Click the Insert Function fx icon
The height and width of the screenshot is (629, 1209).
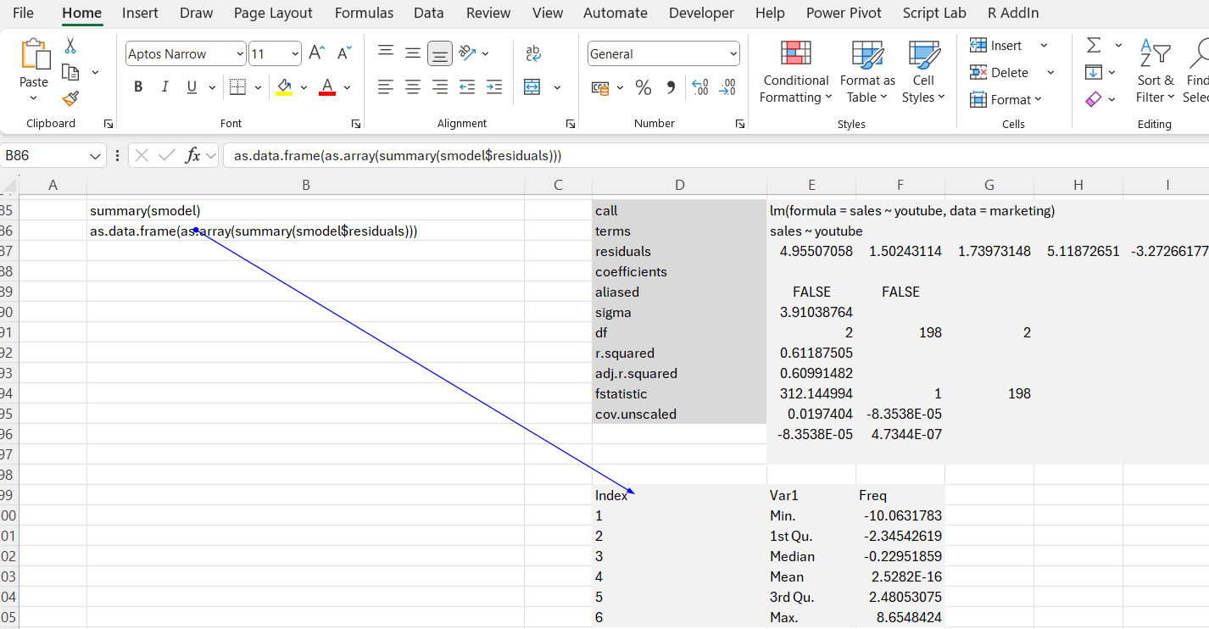pyautogui.click(x=193, y=155)
